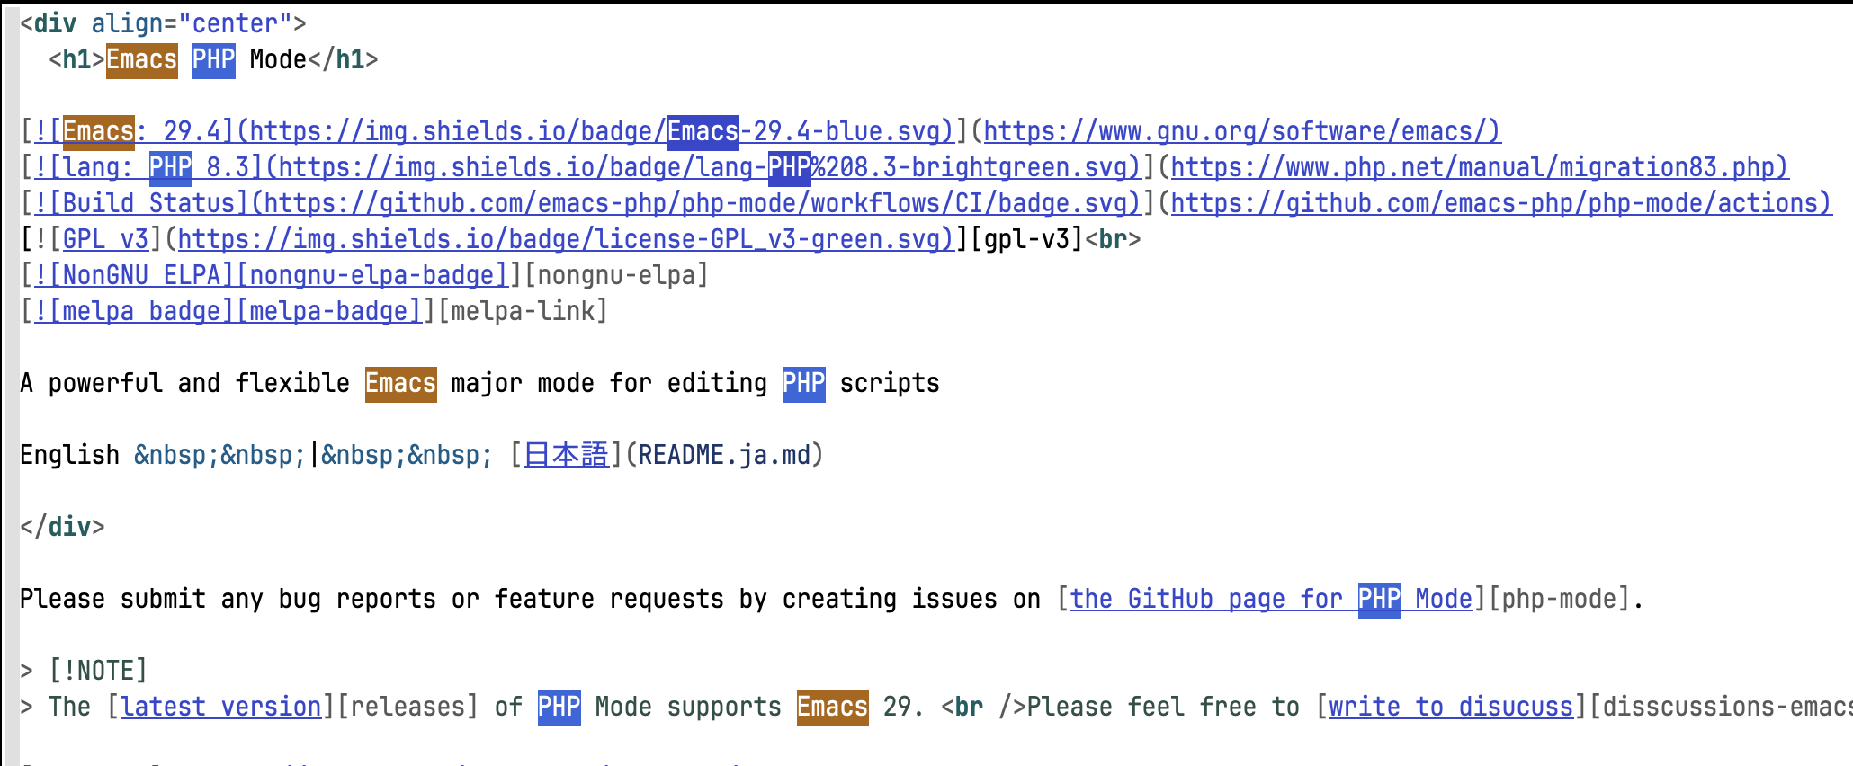The height and width of the screenshot is (766, 1853).
Task: Click the 日本語 link text
Action: tap(567, 455)
